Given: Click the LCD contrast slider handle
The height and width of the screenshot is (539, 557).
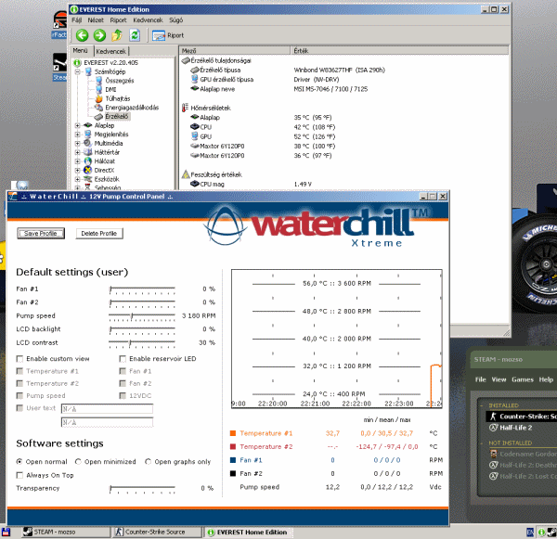Looking at the screenshot, I should click(x=130, y=343).
